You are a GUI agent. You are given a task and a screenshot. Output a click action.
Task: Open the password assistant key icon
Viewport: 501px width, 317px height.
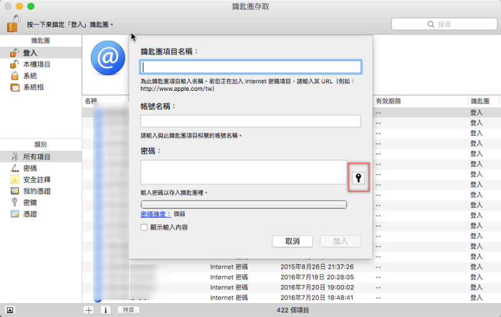coord(358,178)
